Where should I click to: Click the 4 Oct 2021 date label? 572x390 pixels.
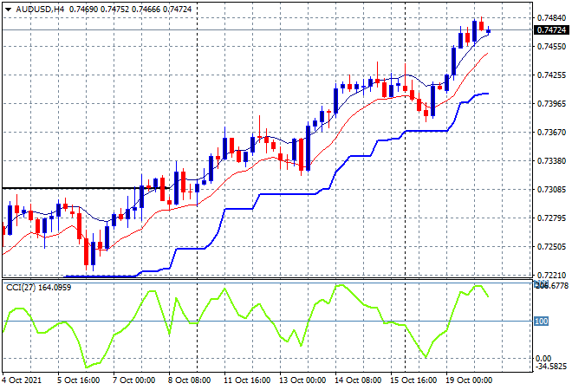22,380
